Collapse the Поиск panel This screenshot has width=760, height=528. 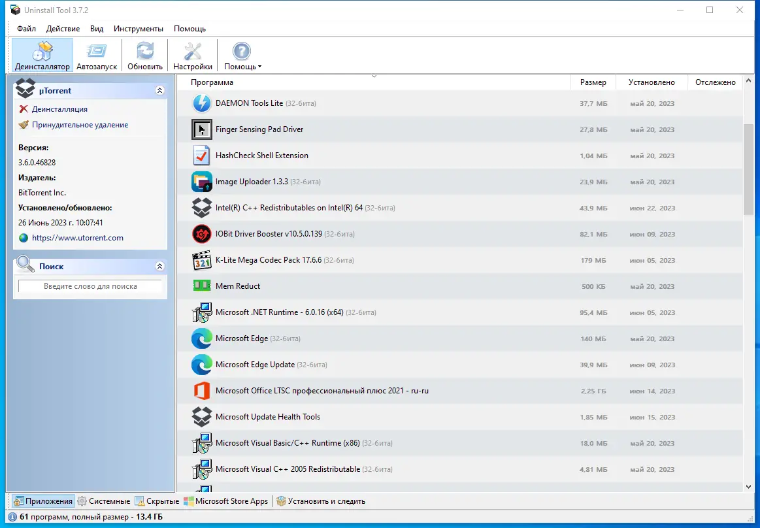159,266
